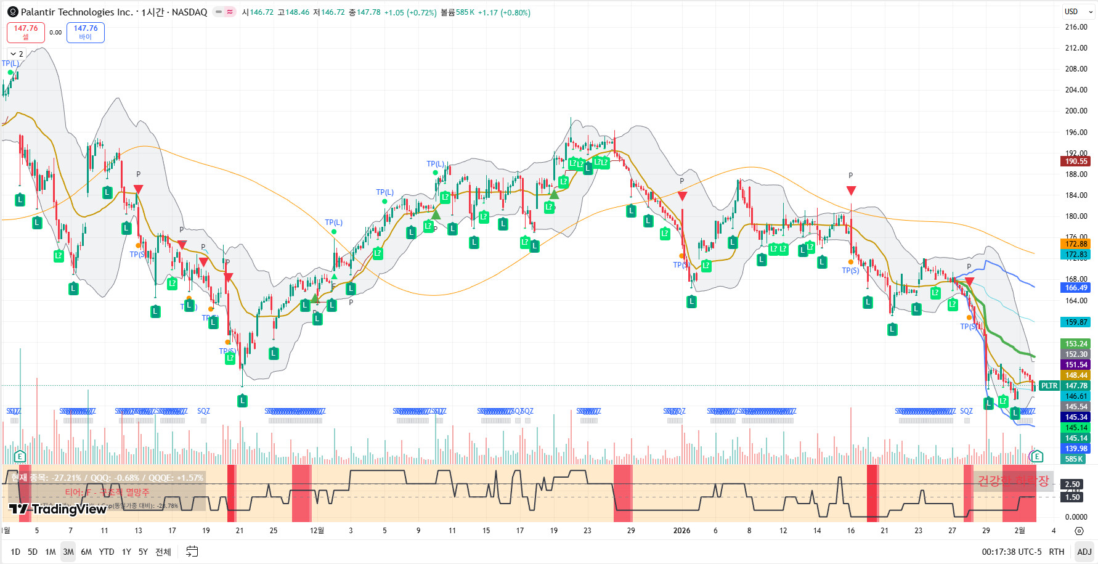The height and width of the screenshot is (564, 1098).
Task: Click the red 190.55 price label
Action: click(1076, 161)
